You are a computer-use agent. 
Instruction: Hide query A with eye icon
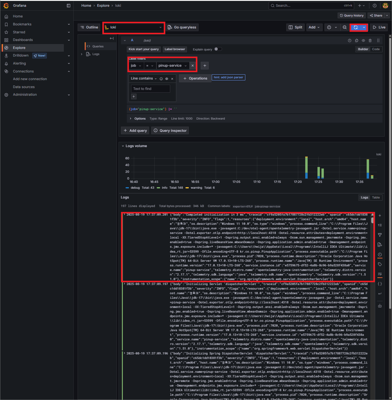point(363,40)
